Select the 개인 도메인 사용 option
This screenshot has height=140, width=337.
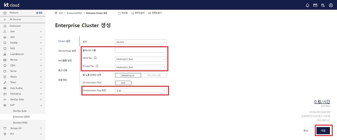[x=154, y=75]
